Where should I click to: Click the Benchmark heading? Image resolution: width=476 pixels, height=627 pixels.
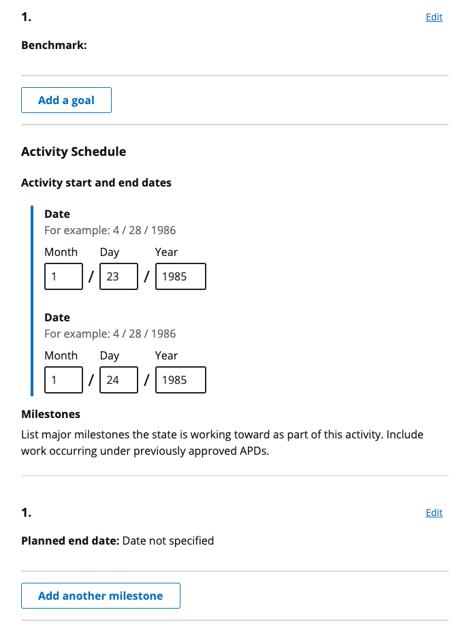pos(54,45)
